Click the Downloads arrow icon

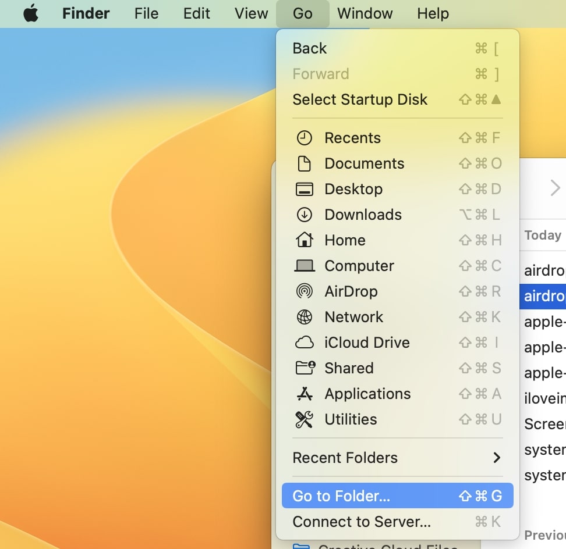pos(305,215)
